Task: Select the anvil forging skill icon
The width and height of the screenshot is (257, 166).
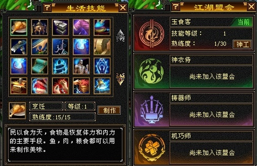Action: (60, 27)
